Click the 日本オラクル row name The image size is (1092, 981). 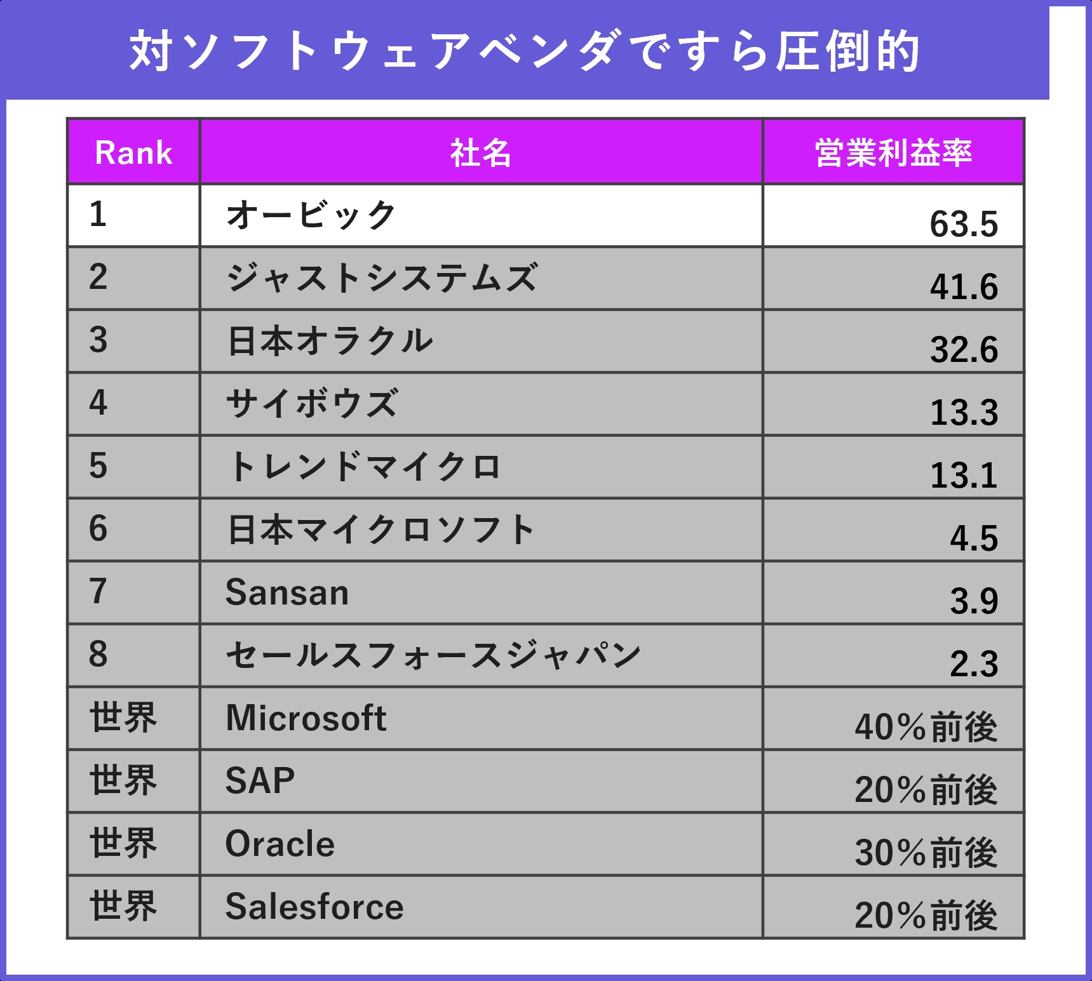coord(330,340)
